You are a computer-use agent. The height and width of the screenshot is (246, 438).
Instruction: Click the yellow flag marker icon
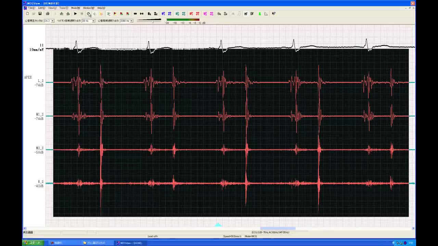115,14
